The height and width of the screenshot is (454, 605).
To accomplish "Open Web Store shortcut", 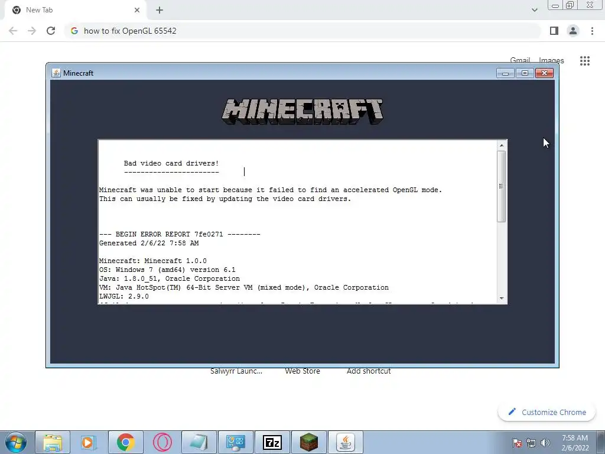I will (x=302, y=371).
